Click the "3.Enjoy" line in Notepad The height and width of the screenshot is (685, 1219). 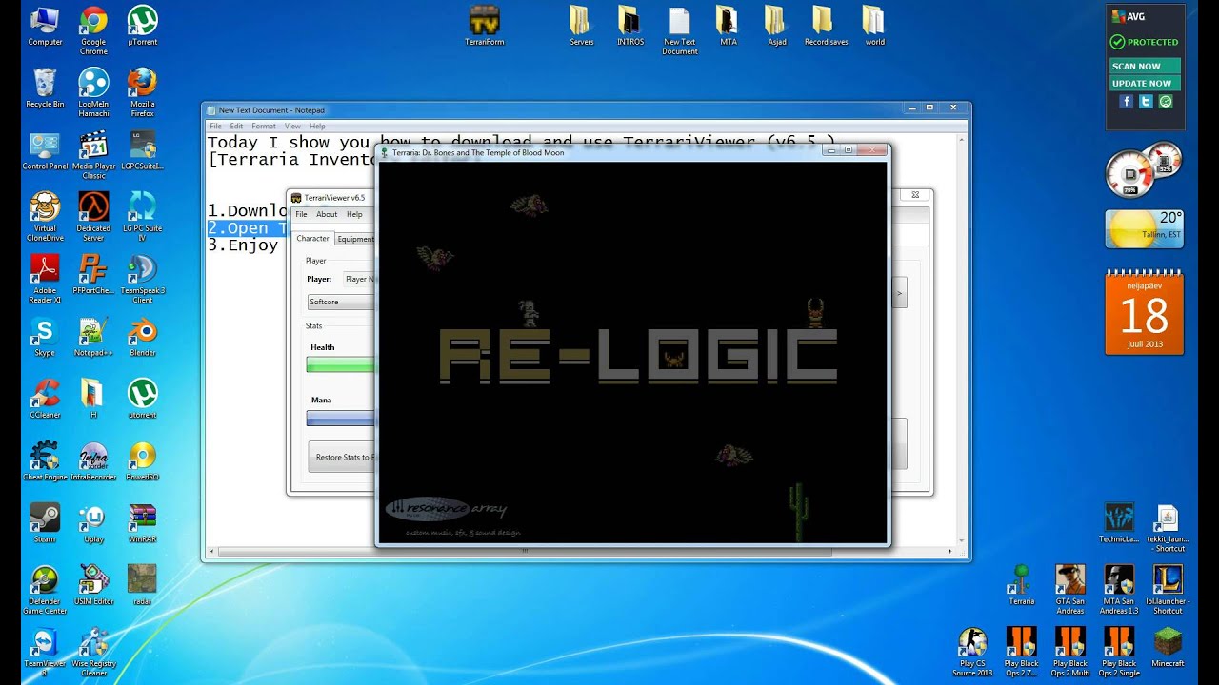point(243,245)
